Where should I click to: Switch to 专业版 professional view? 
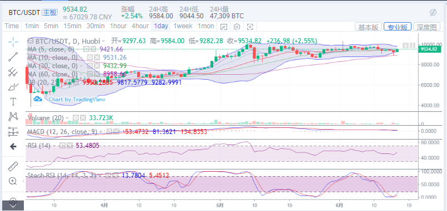click(x=398, y=27)
